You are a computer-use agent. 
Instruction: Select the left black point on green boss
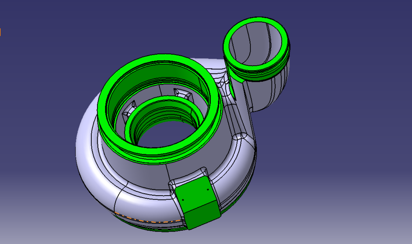183,200
